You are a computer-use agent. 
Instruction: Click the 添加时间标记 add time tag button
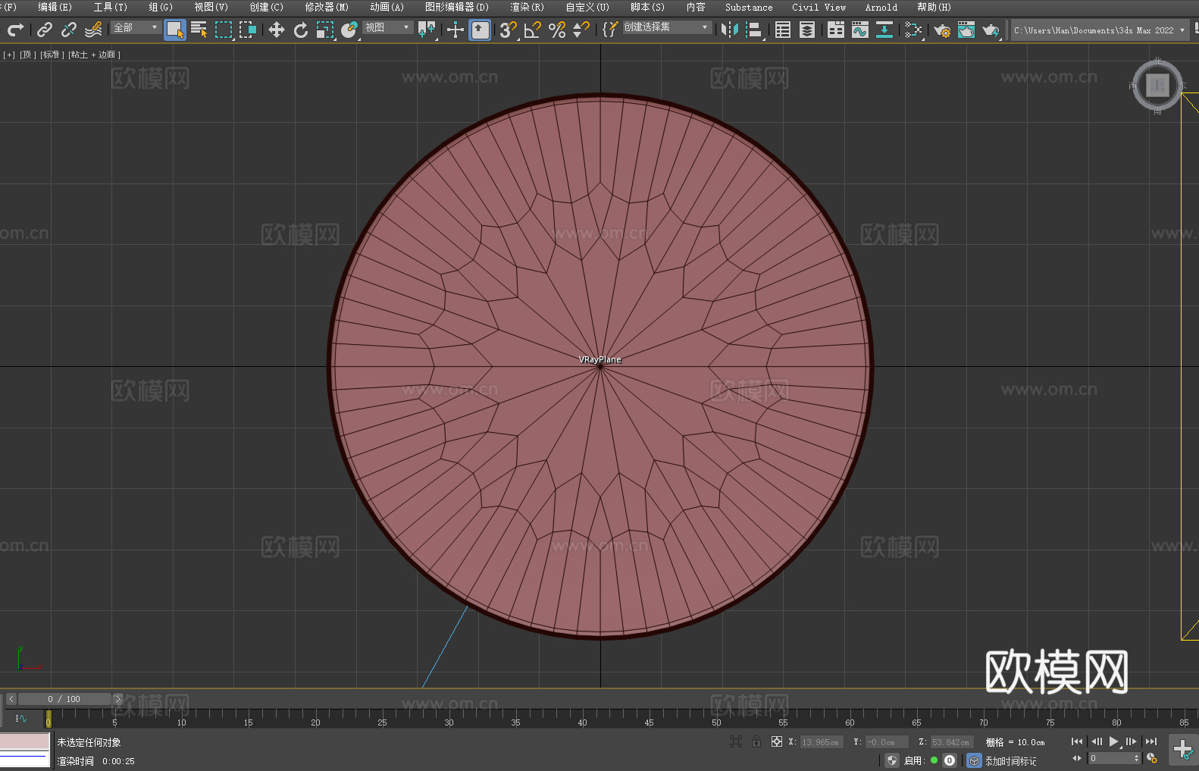coord(1010,760)
